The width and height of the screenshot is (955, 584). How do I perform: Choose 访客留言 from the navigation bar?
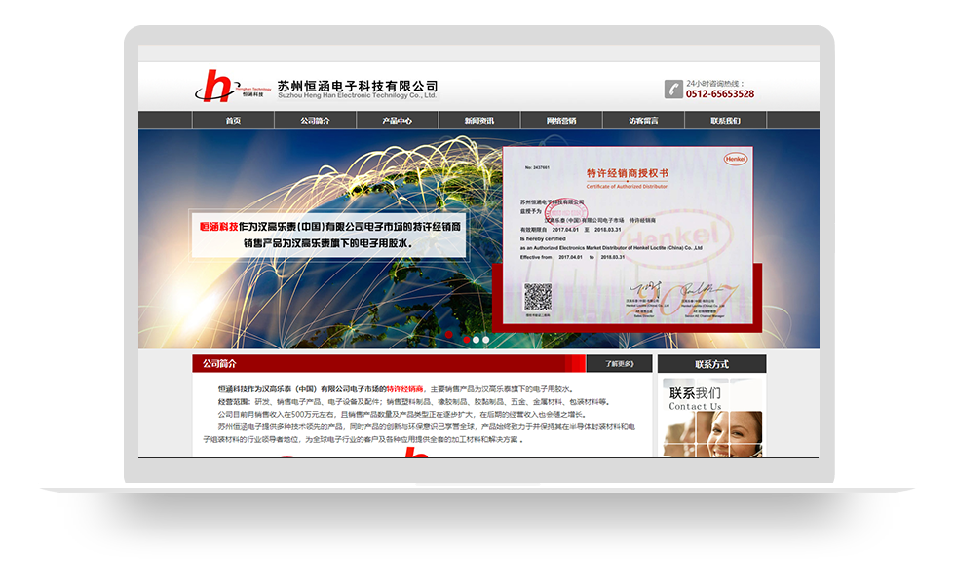[644, 121]
